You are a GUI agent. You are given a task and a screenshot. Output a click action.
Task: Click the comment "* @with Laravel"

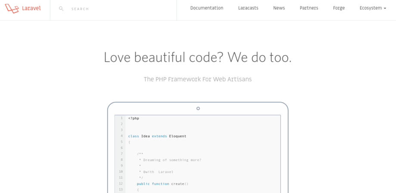pyautogui.click(x=156, y=172)
